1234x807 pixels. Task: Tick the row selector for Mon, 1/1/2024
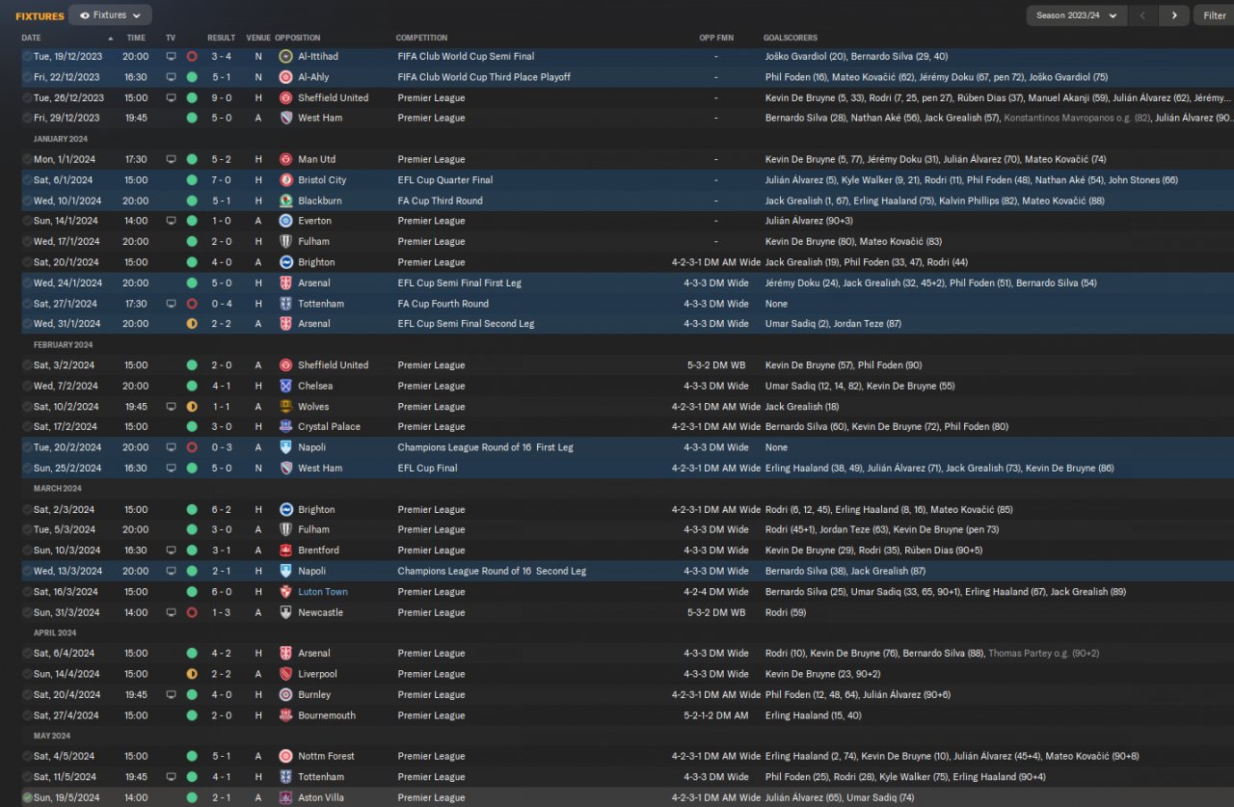click(27, 159)
